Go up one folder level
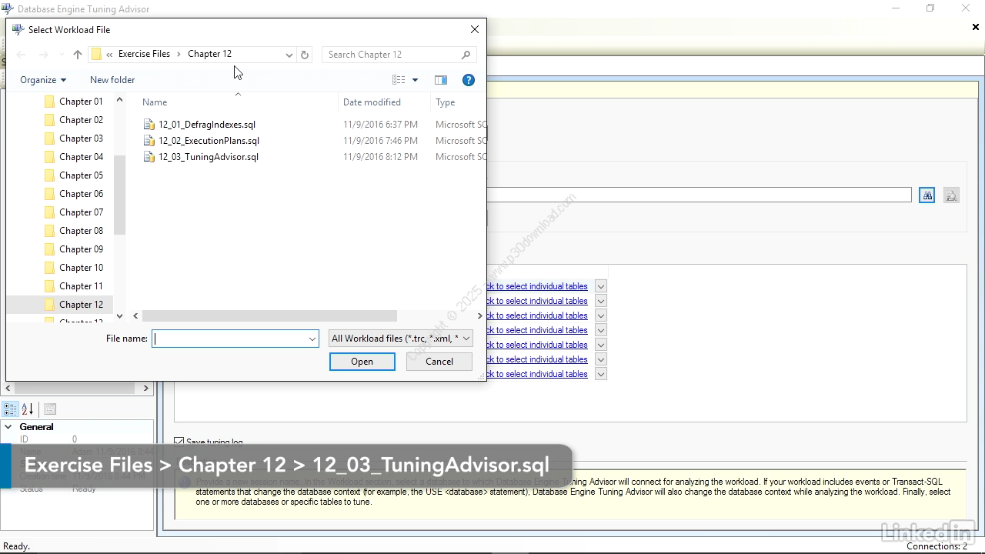Image resolution: width=985 pixels, height=554 pixels. (77, 55)
